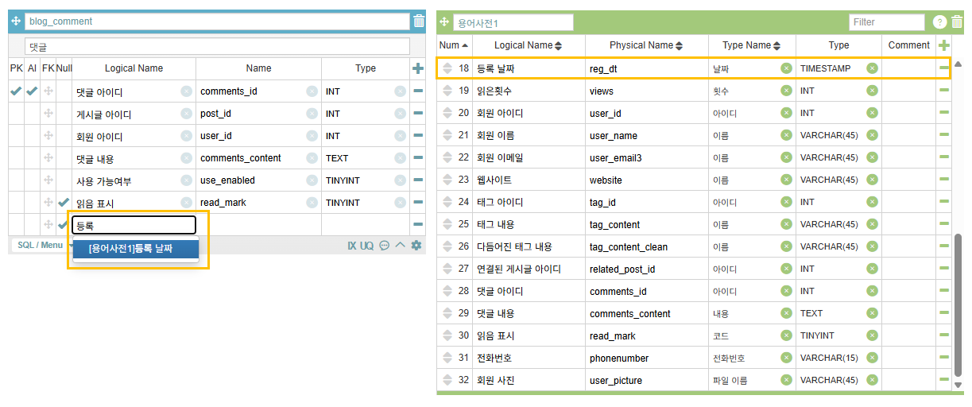The width and height of the screenshot is (972, 407).
Task: Open blog_comment table settings gear
Action: point(416,246)
